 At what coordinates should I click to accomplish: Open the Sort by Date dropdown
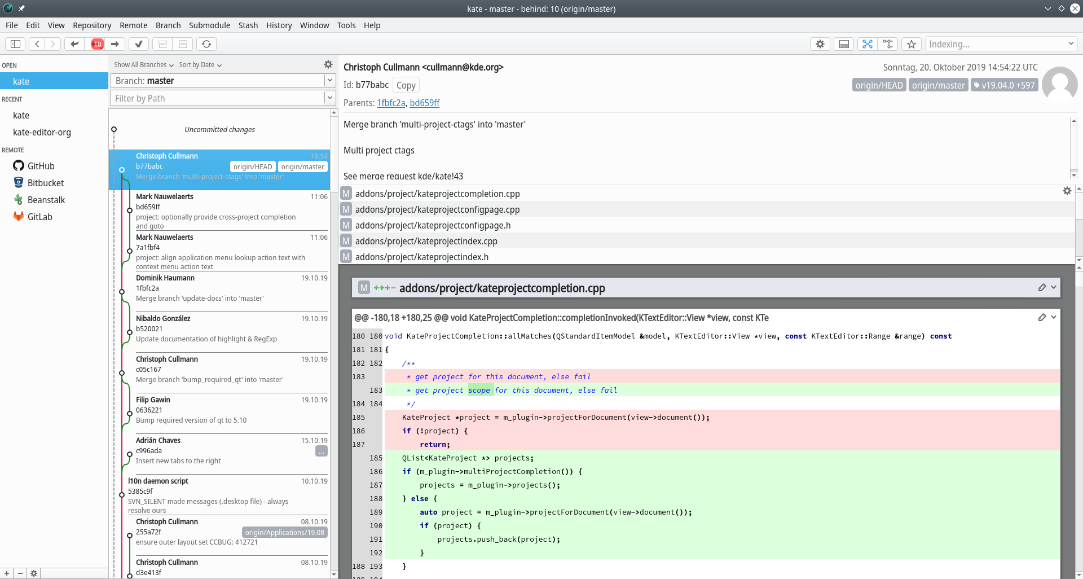coord(200,65)
